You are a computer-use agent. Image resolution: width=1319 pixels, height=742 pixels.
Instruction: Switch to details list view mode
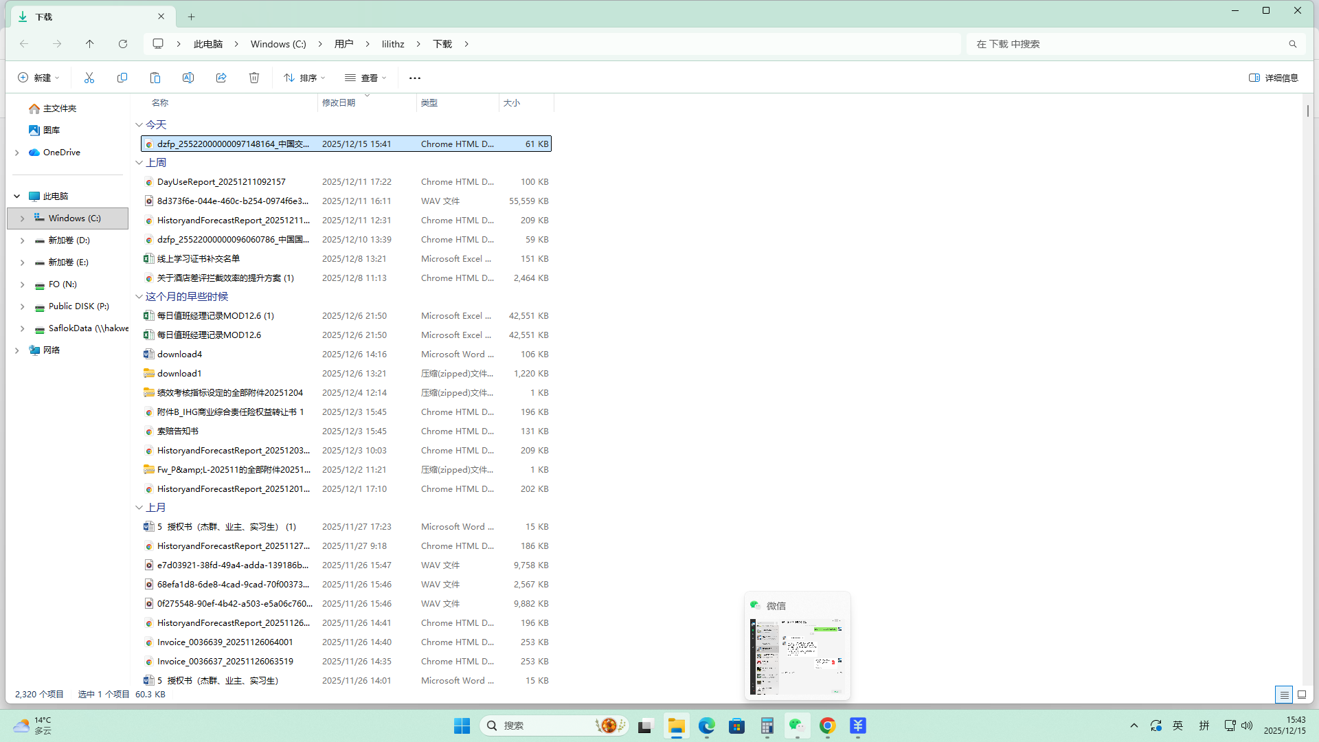coord(1283,695)
